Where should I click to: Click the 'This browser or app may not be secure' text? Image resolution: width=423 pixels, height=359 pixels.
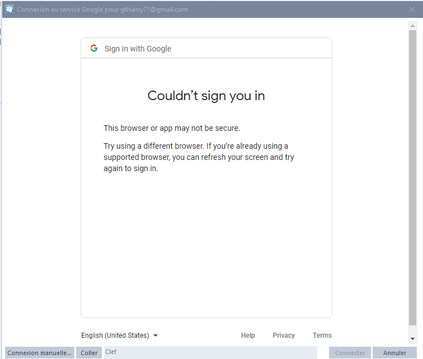172,128
